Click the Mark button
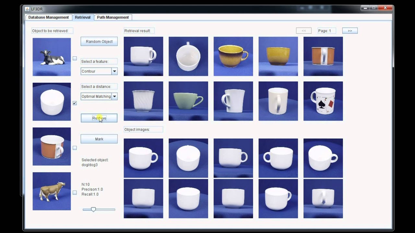Screen dimensions: 415x233 coord(99,139)
